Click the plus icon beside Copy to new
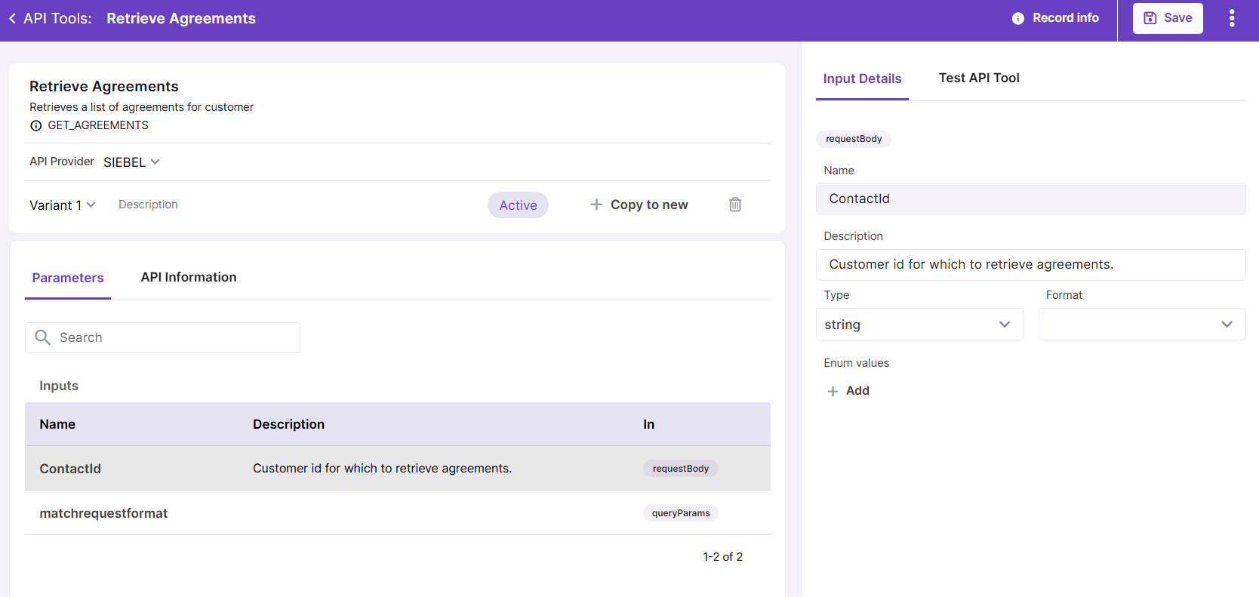 click(596, 205)
